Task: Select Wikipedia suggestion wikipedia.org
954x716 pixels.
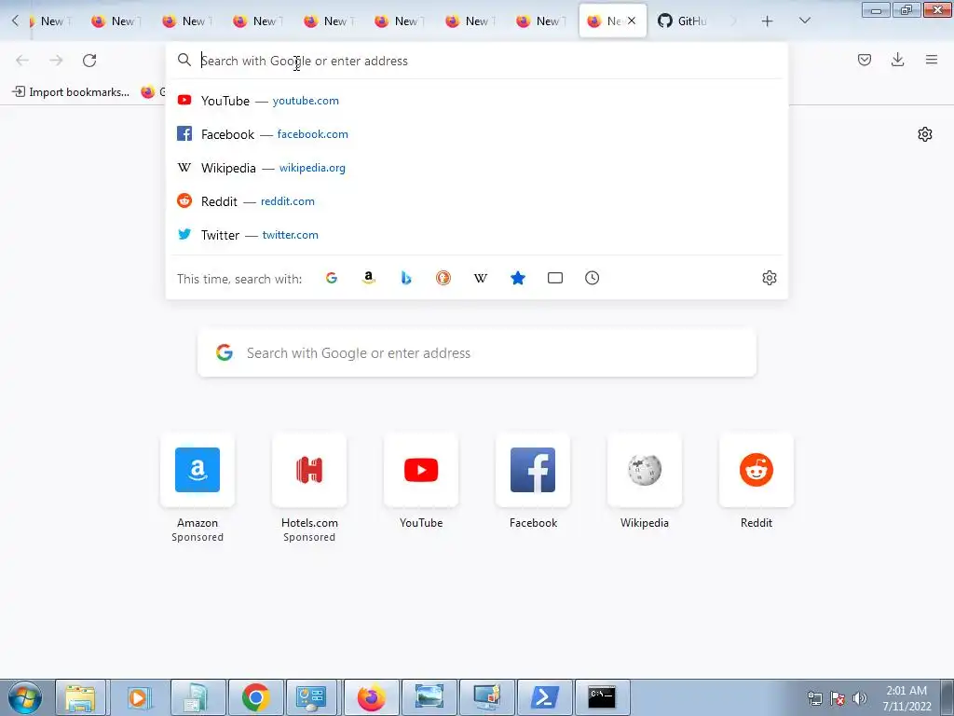Action: [477, 168]
